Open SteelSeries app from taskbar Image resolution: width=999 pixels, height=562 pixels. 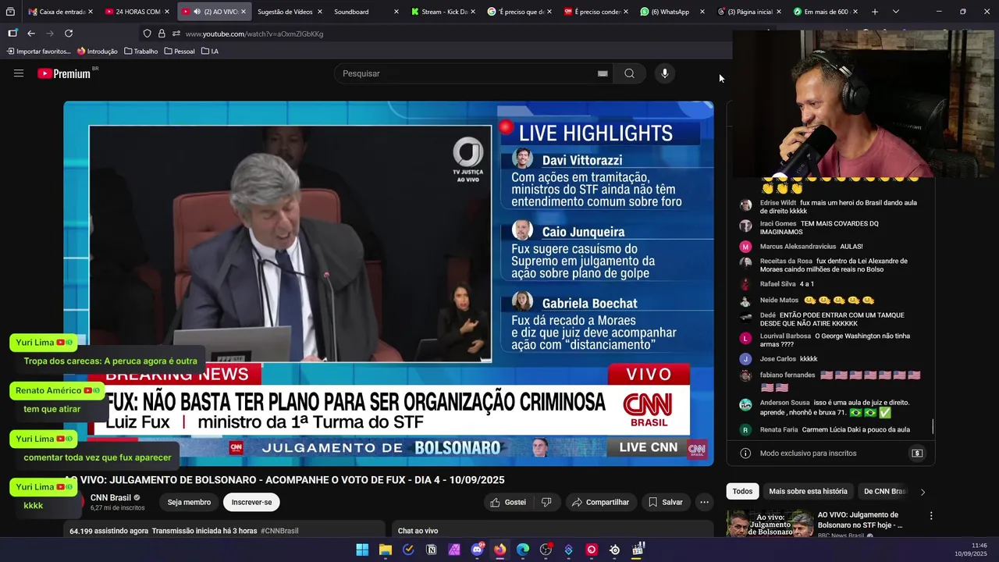coord(614,550)
